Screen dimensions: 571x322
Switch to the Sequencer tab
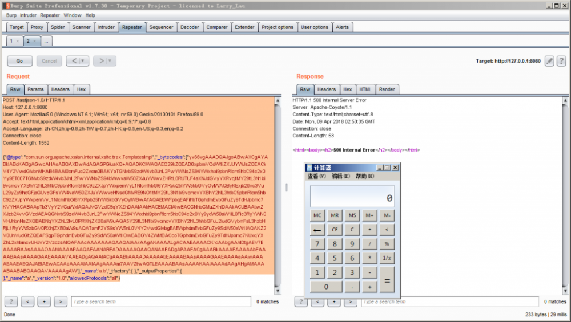pos(162,27)
